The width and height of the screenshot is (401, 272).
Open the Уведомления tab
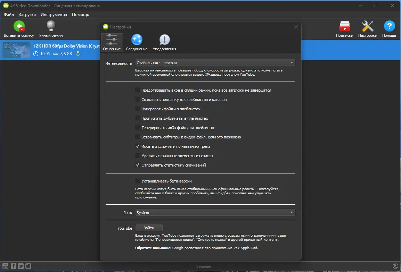click(x=164, y=42)
